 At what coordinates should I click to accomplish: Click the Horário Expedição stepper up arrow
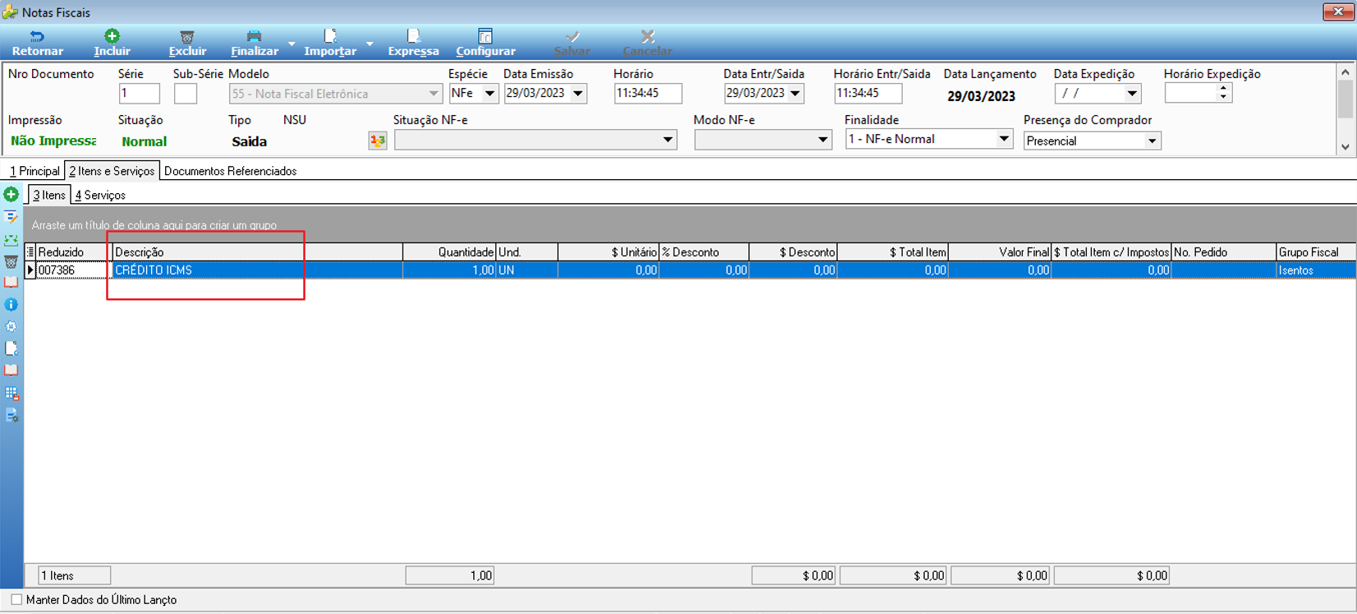click(1223, 88)
